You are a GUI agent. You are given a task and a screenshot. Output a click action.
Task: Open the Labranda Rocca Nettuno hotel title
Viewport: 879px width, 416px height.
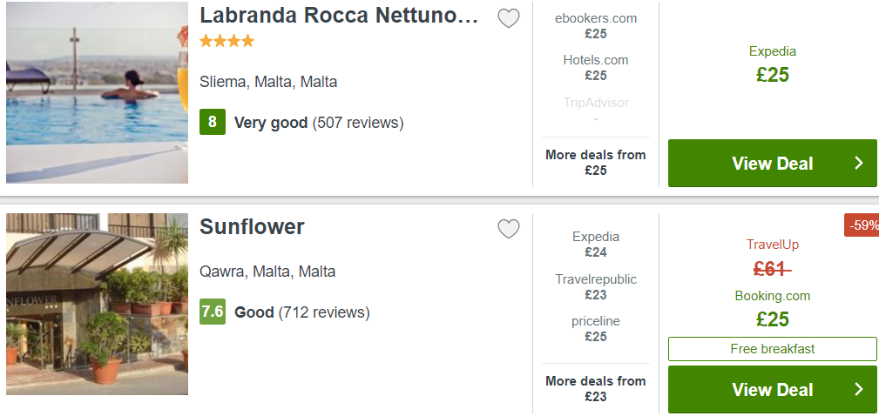339,16
